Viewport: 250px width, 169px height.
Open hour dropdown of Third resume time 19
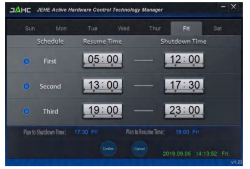[x=94, y=116]
